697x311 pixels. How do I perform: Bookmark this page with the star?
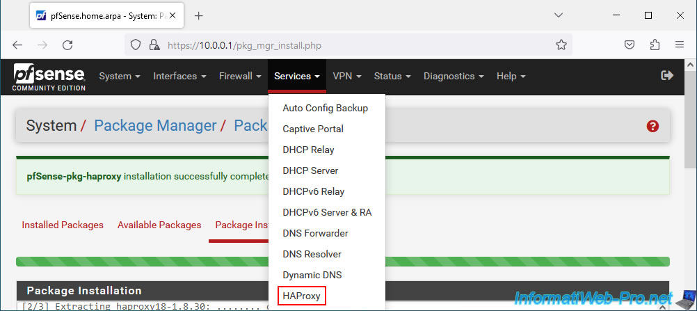click(561, 45)
